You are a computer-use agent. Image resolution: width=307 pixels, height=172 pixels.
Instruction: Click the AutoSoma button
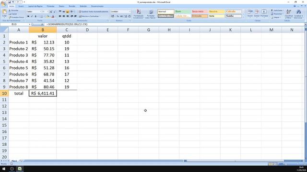click(277, 11)
